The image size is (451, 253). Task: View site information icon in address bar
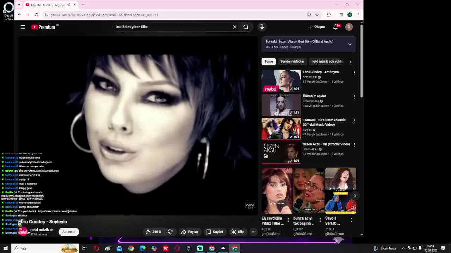(46, 15)
